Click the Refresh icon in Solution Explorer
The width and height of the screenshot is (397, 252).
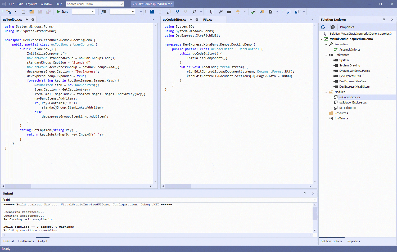[323, 27]
